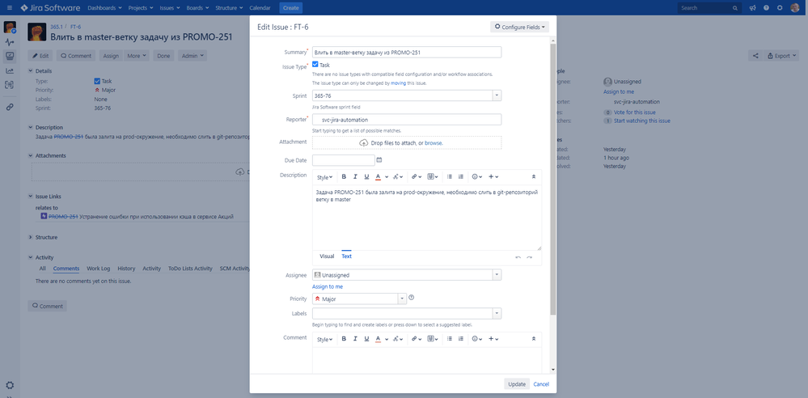Open the Dashboards menu
This screenshot has height=398, width=808.
(104, 8)
